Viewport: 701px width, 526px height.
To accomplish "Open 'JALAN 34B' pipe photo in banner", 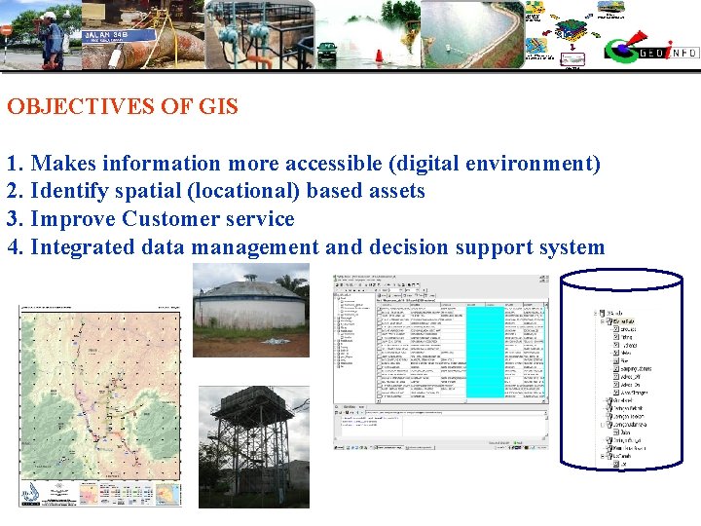I will [143, 34].
